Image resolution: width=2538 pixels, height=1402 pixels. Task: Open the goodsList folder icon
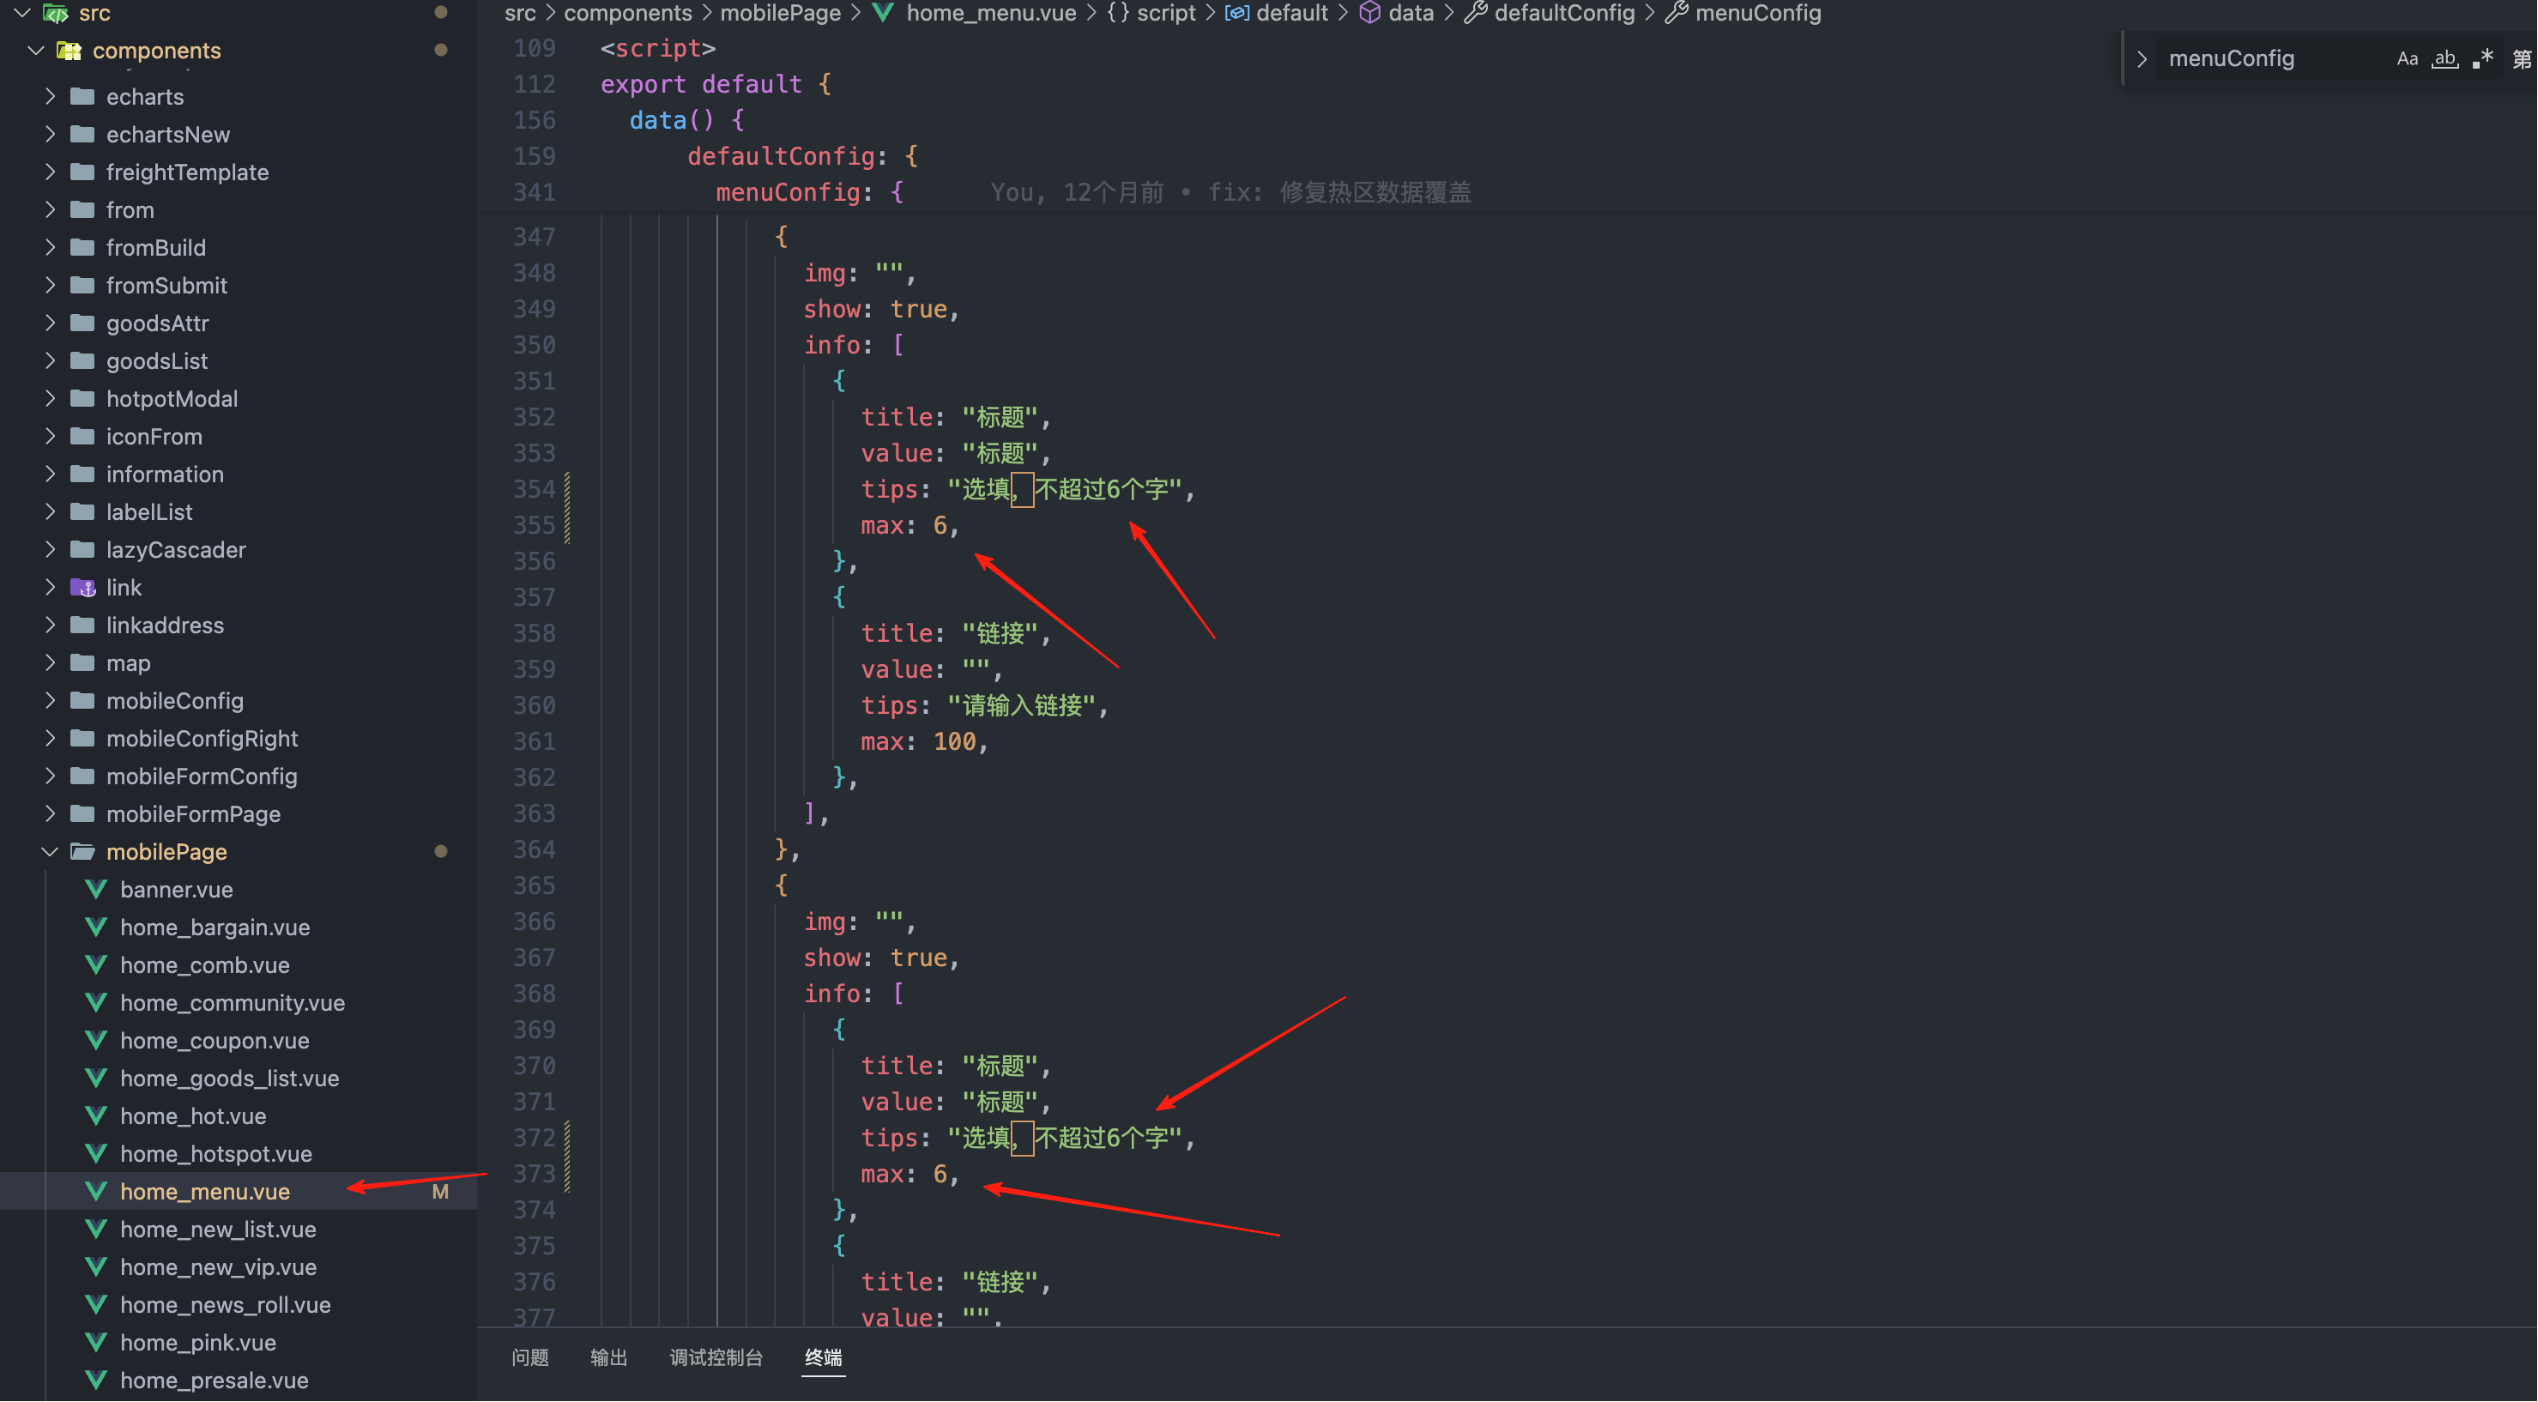[82, 360]
